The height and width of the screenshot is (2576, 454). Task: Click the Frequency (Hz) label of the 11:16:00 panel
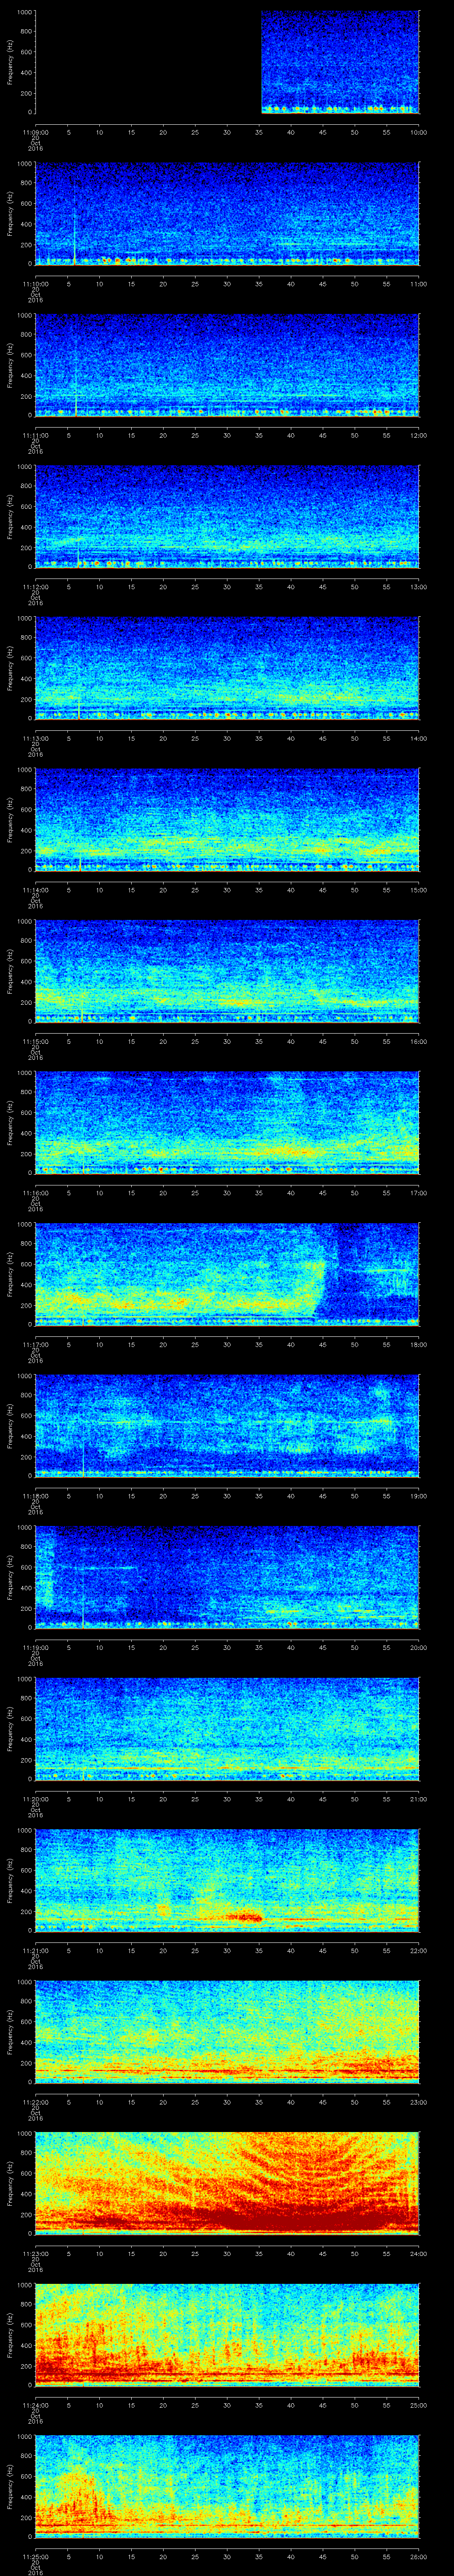(x=10, y=1123)
